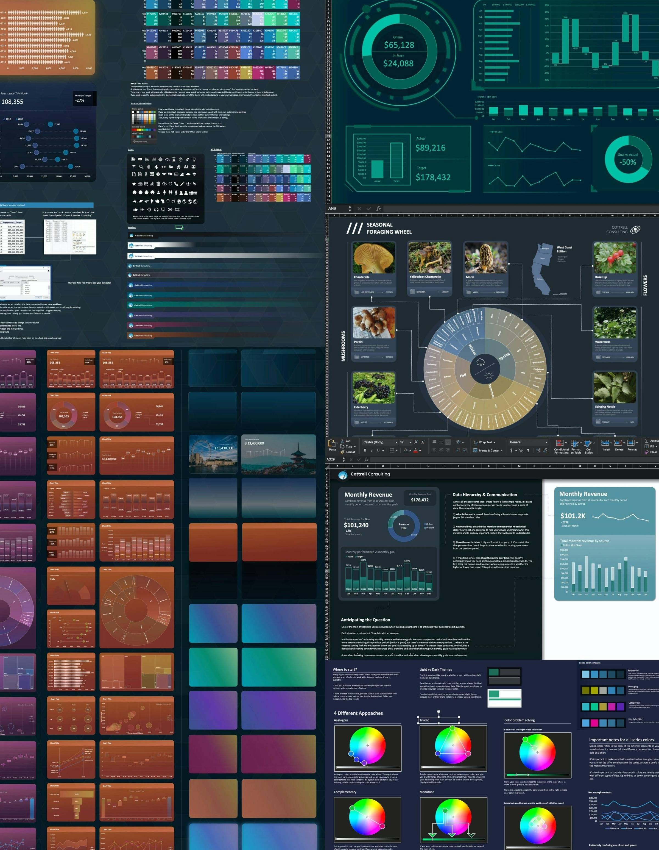The image size is (659, 850).
Task: Click the AutoSum sigma icon
Action: (647, 441)
